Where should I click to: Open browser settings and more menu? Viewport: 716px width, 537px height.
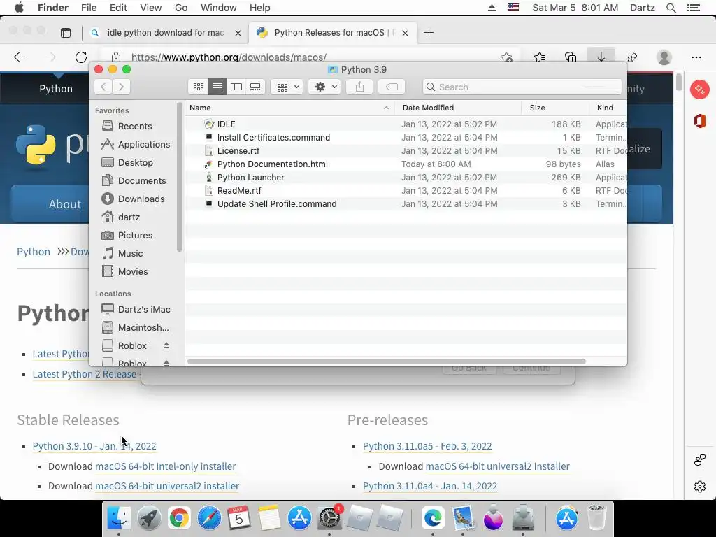(x=696, y=57)
